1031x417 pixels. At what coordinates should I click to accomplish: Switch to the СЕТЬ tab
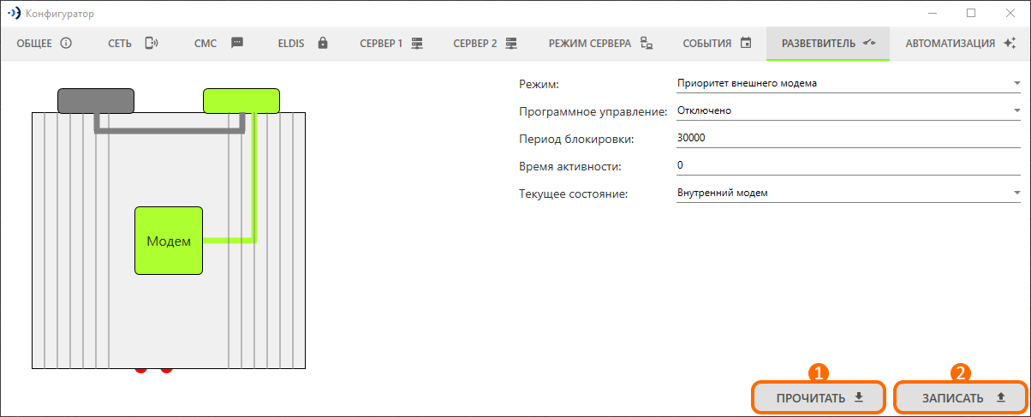[x=133, y=43]
